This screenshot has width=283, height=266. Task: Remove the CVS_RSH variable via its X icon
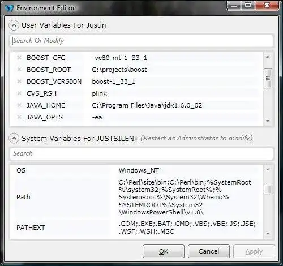coord(19,93)
